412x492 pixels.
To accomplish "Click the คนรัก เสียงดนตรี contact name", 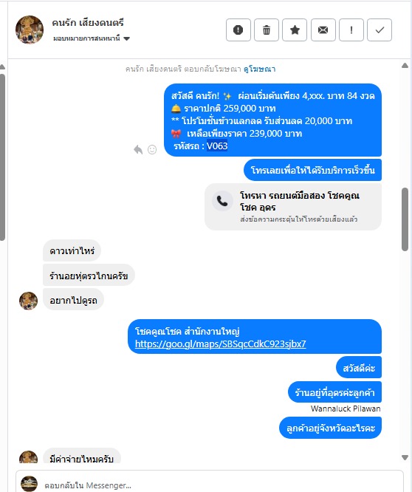I will click(x=88, y=23).
